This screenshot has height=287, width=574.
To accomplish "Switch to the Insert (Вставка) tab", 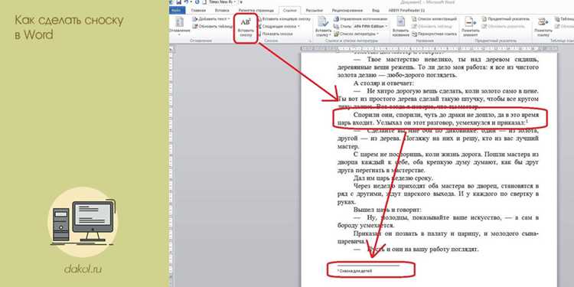I will pos(222,10).
